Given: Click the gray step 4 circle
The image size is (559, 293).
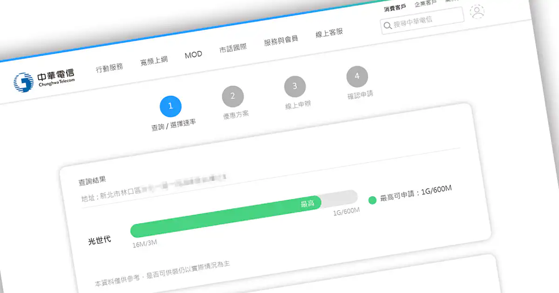Looking at the screenshot, I should (x=357, y=76).
